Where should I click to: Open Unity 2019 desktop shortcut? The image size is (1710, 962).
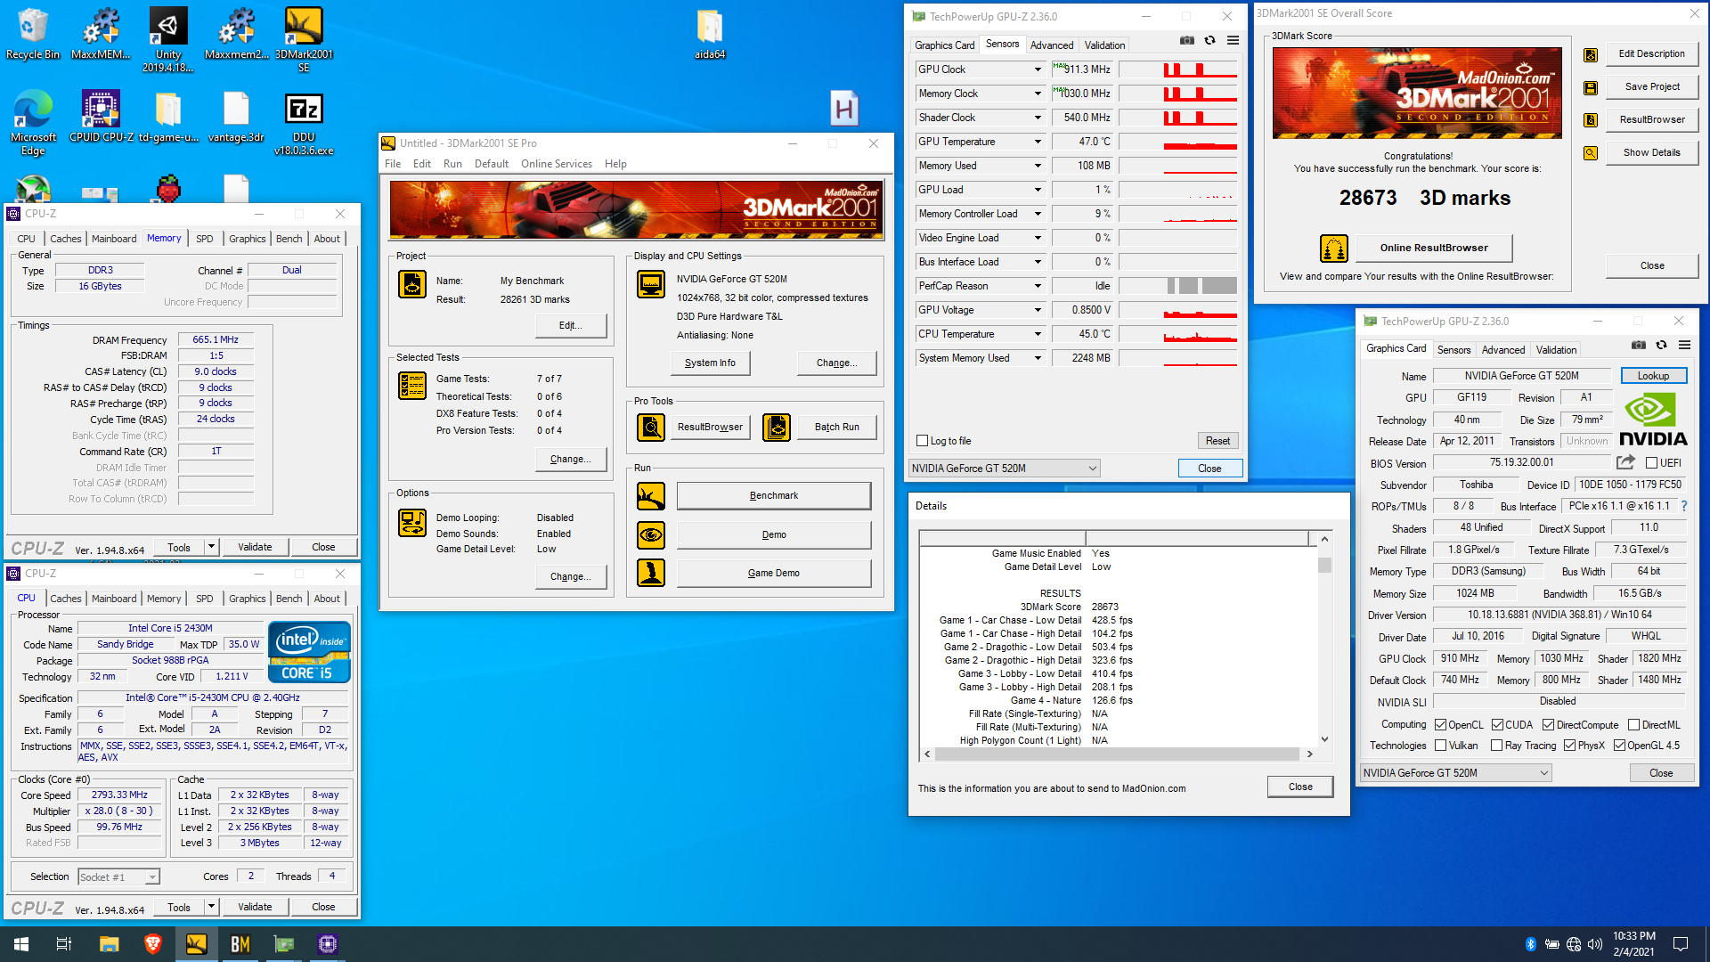pyautogui.click(x=167, y=40)
